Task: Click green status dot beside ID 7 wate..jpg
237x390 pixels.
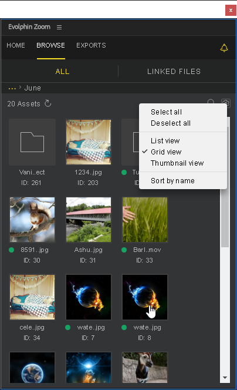Action: coord(68,328)
